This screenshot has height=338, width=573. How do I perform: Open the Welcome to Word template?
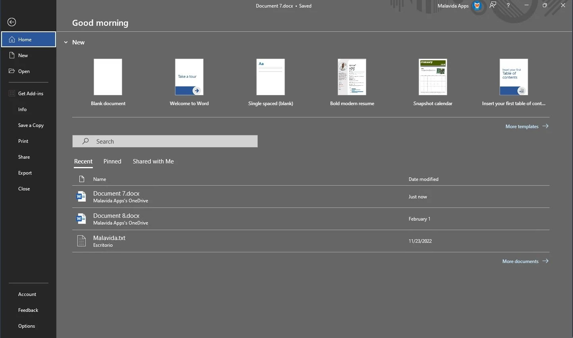tap(189, 77)
